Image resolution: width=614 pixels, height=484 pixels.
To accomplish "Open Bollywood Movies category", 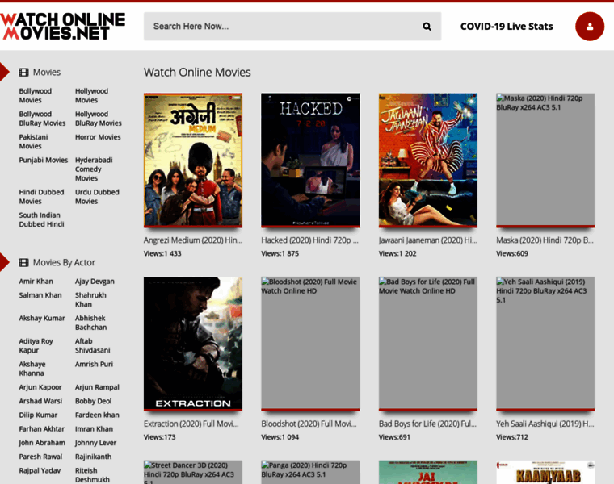I will (36, 95).
